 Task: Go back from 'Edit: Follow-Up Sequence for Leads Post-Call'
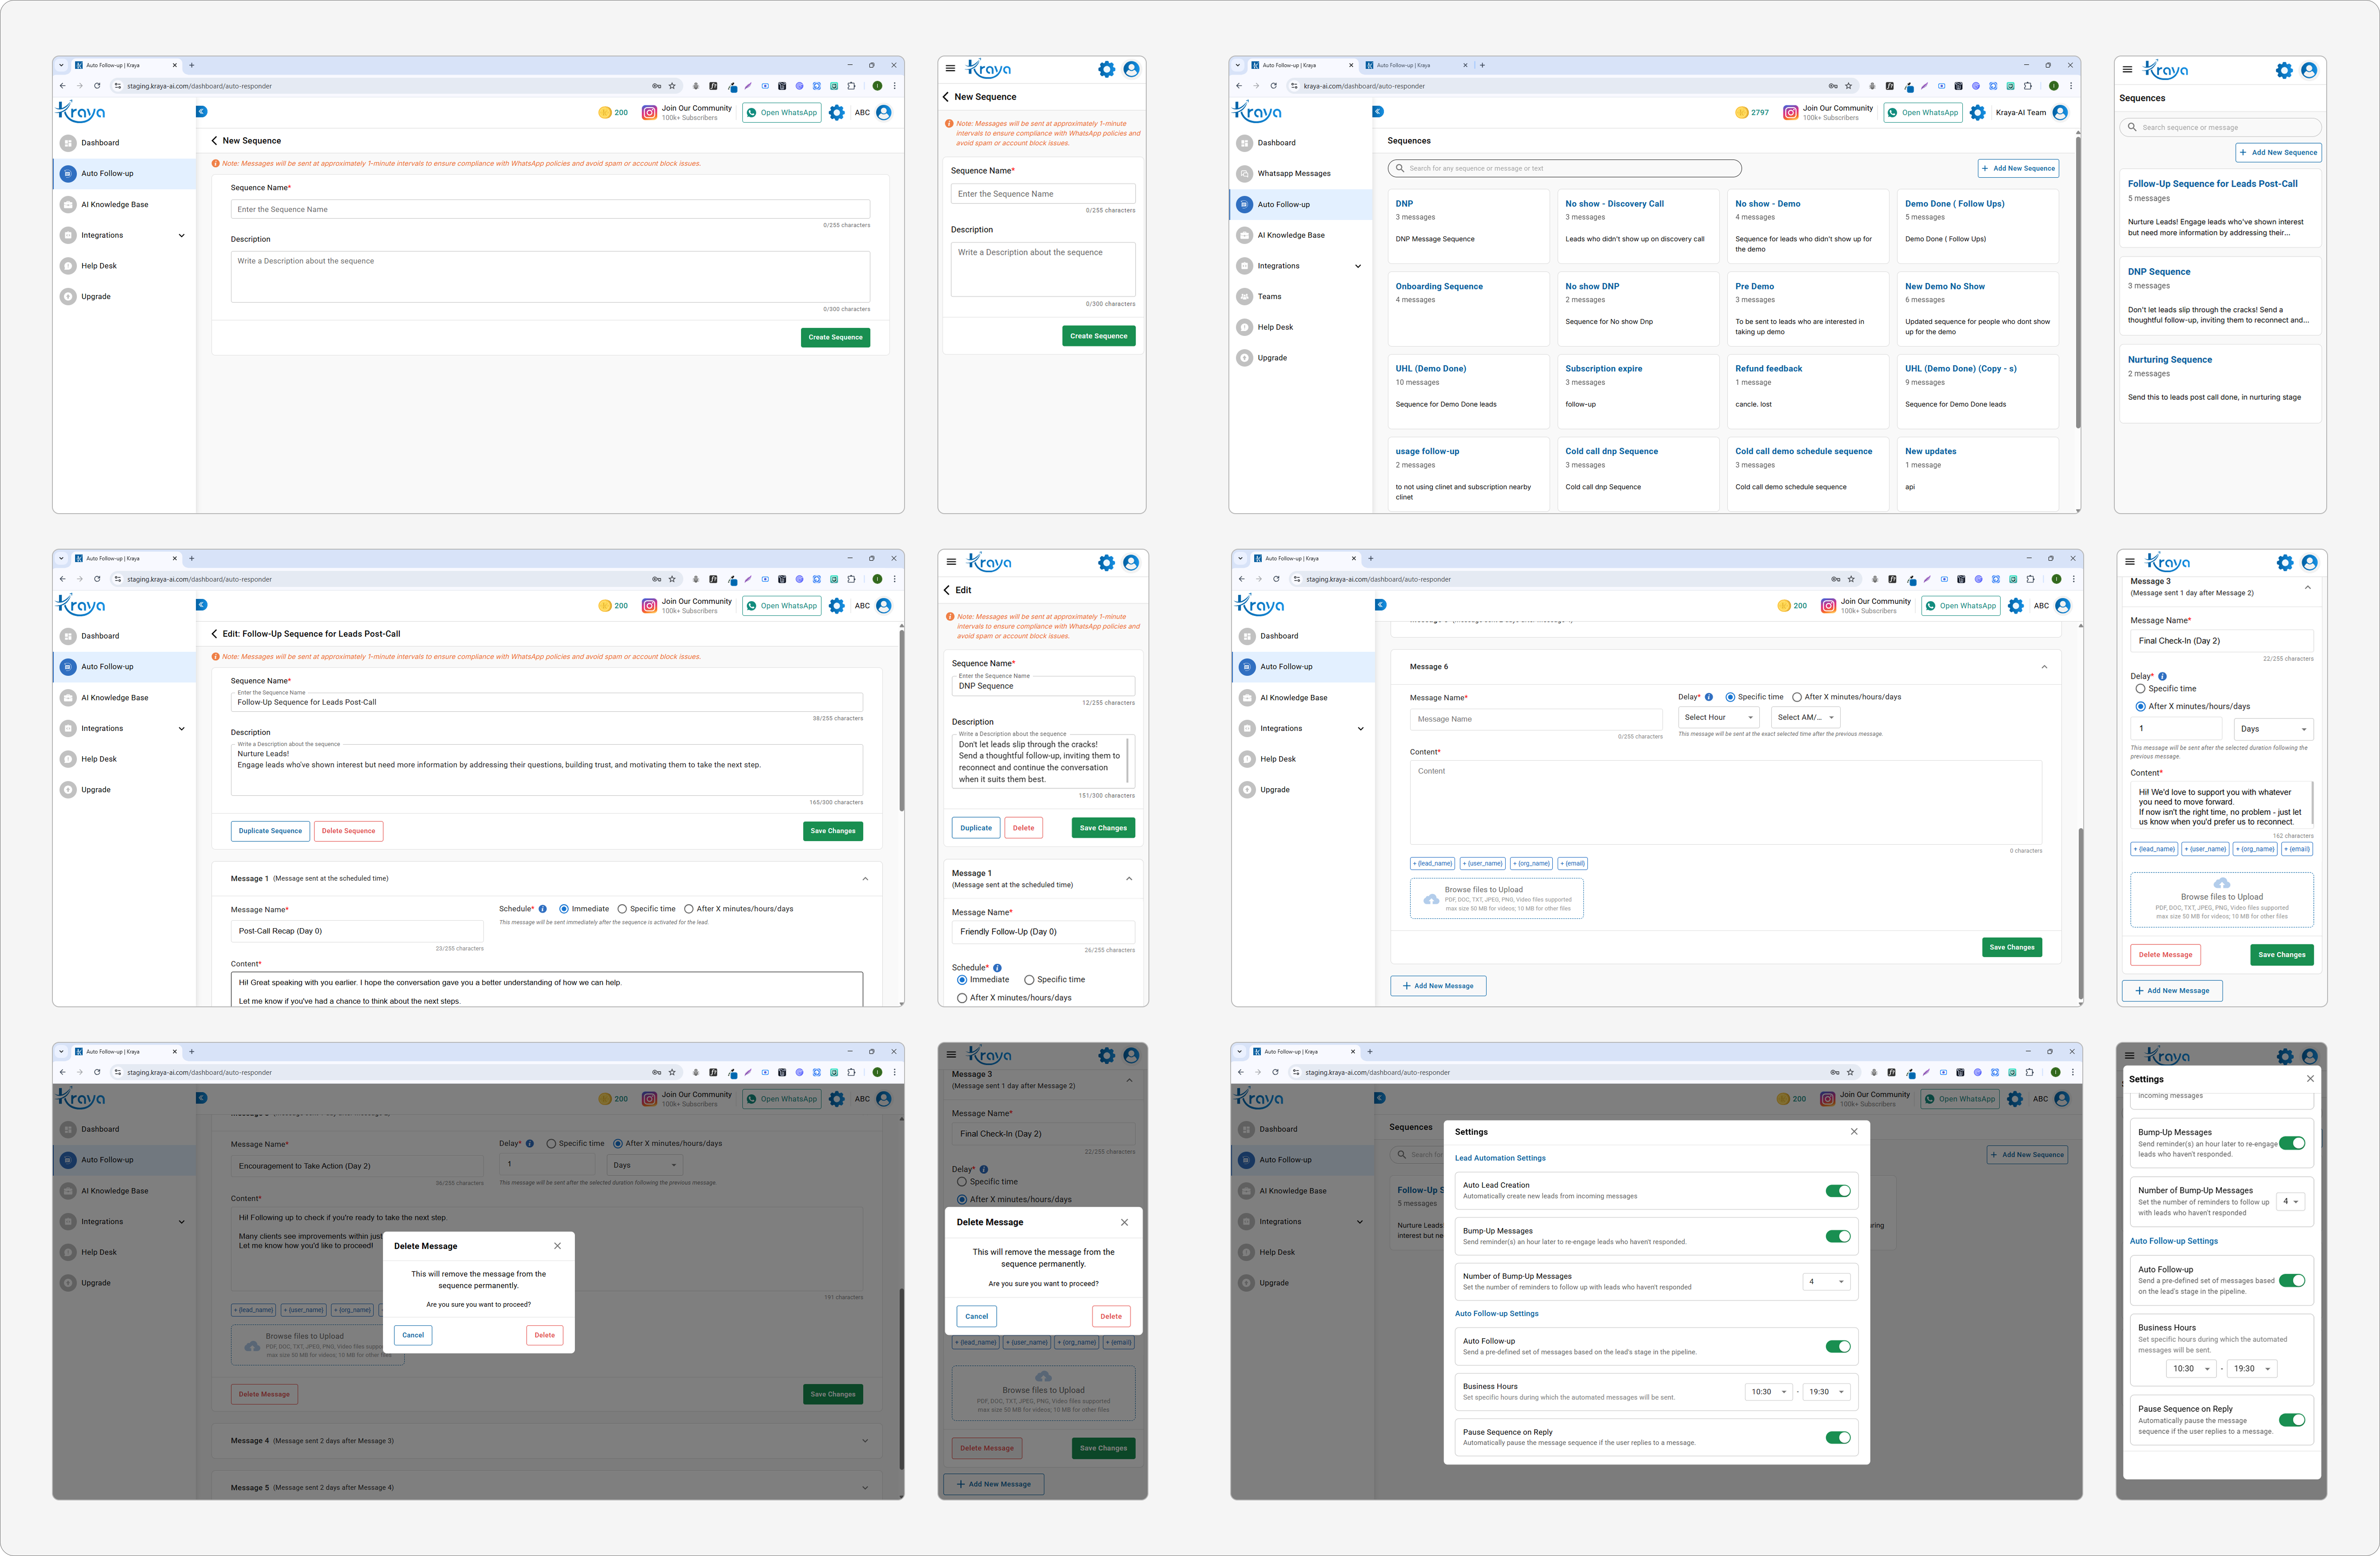[214, 634]
